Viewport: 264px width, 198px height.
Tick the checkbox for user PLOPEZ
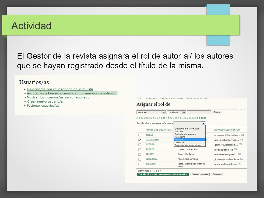[140, 150]
